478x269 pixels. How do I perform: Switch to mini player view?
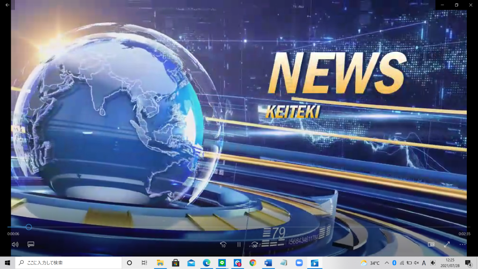click(431, 244)
